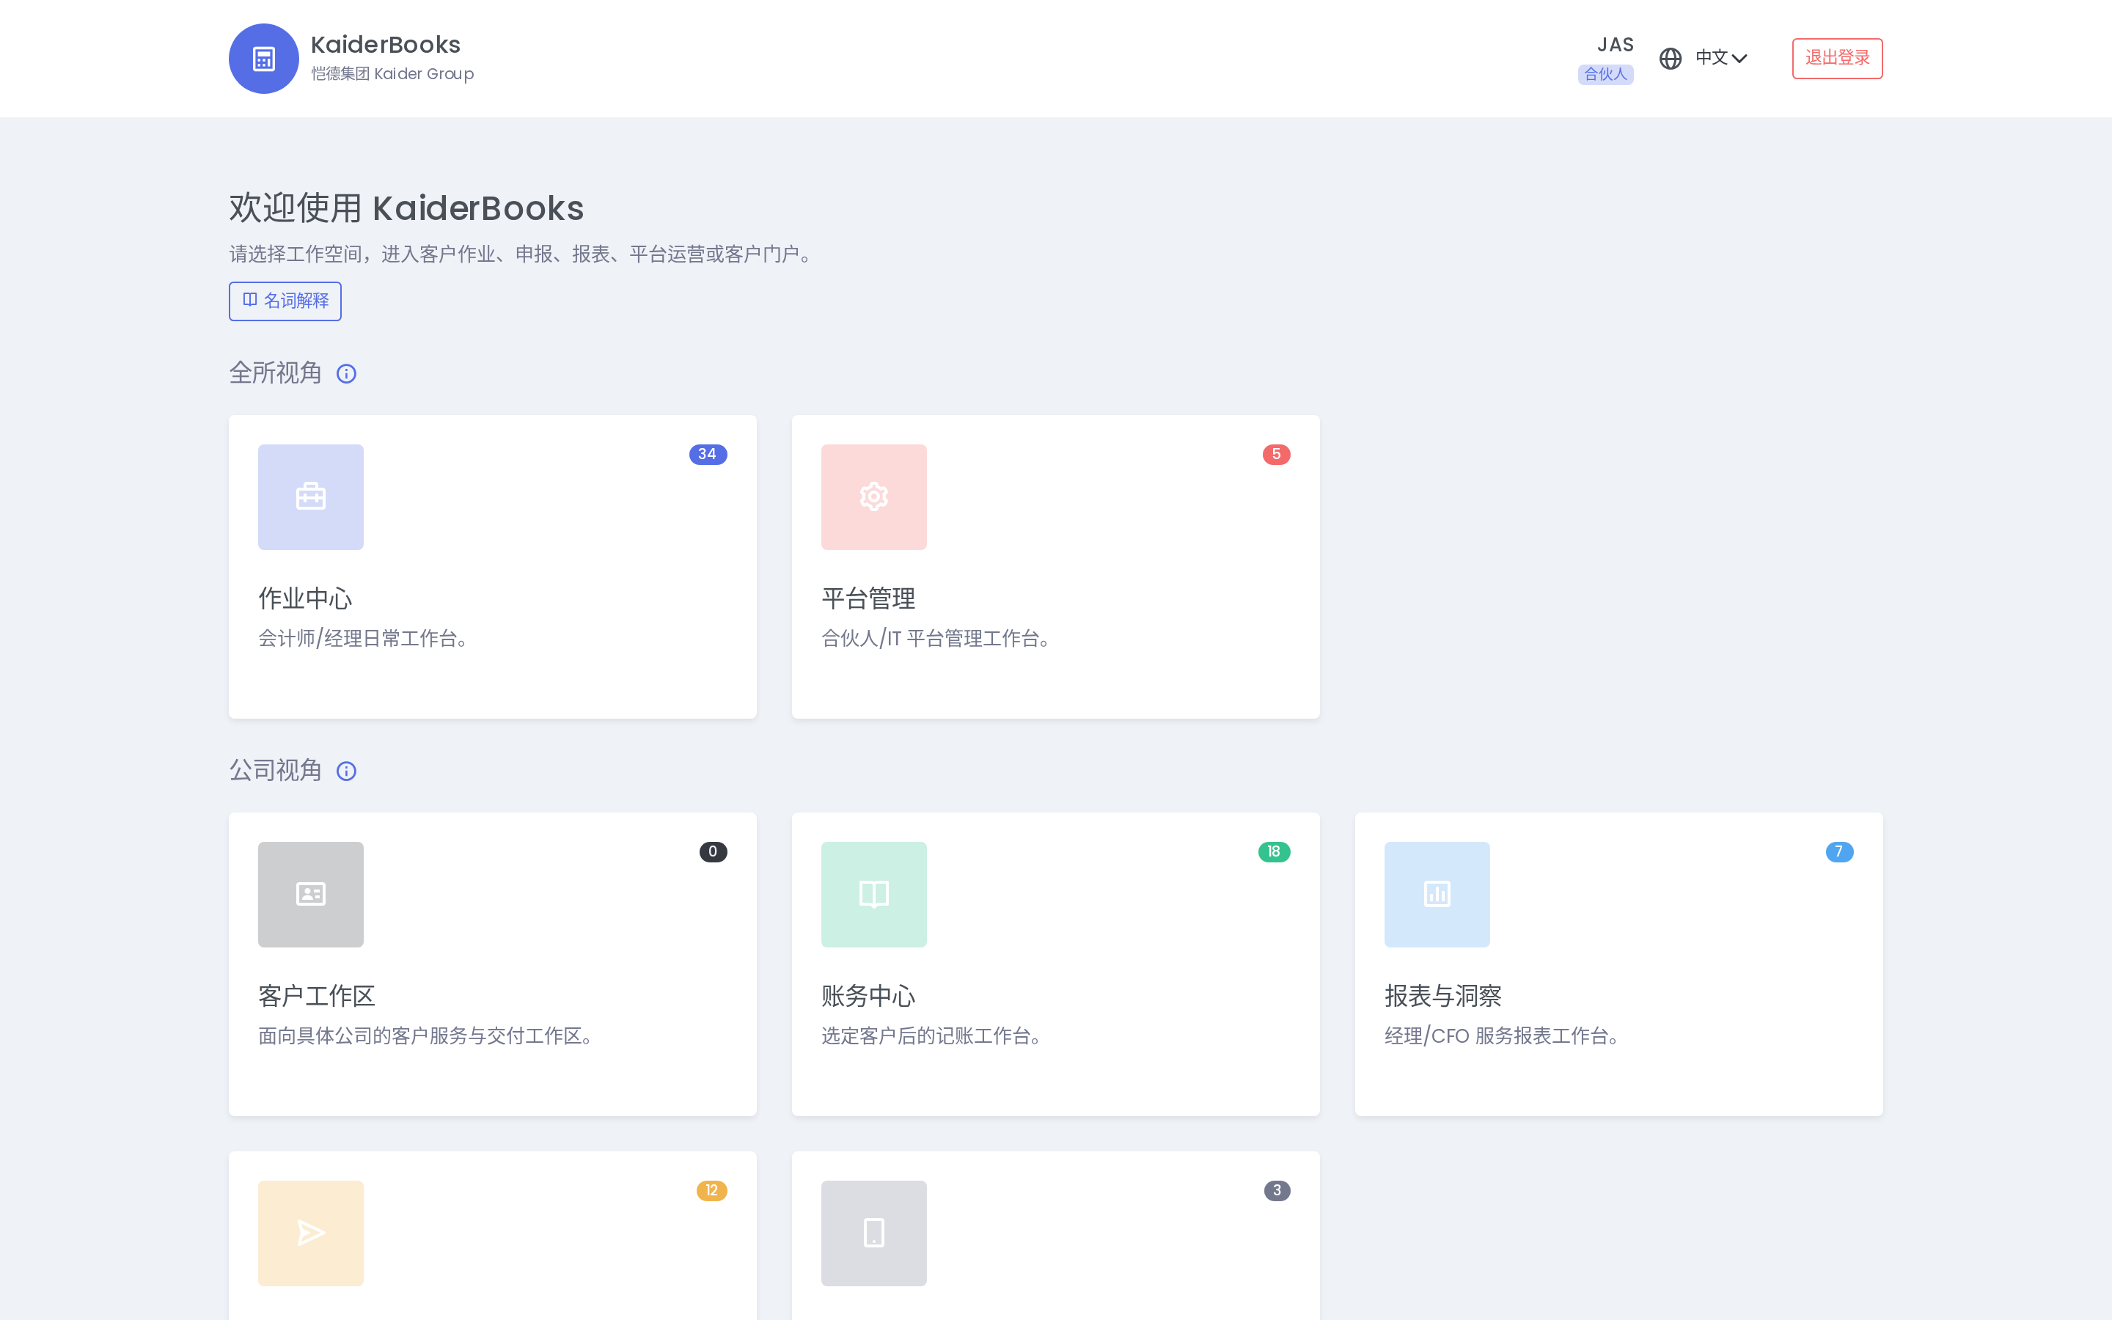Screen dimensions: 2112x1320
Task: Click the 34 badge on 作业中心
Action: tap(708, 454)
